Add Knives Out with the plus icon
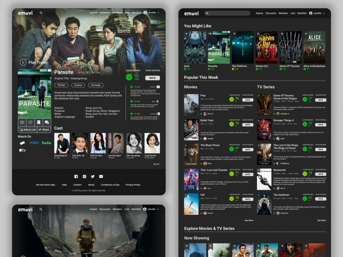343x257 pixels. (x=258, y=34)
